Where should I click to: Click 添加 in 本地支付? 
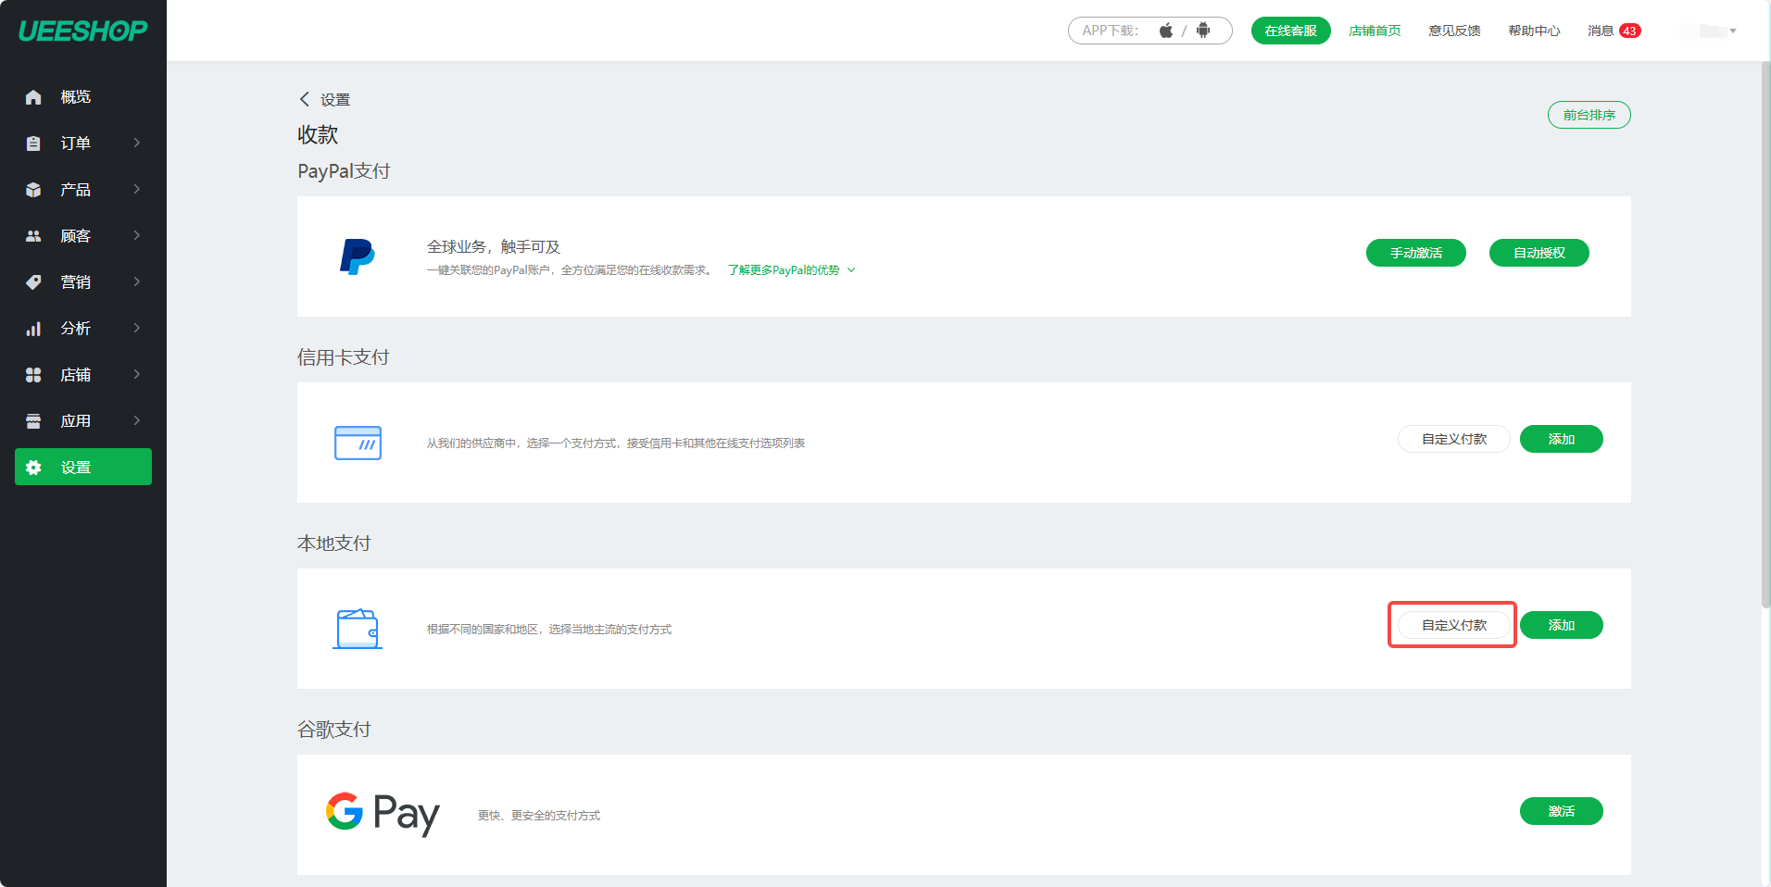[x=1562, y=625]
